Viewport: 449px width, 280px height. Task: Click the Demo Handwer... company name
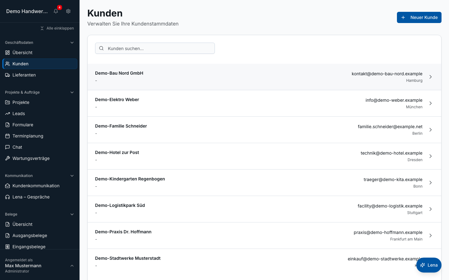coord(27,11)
